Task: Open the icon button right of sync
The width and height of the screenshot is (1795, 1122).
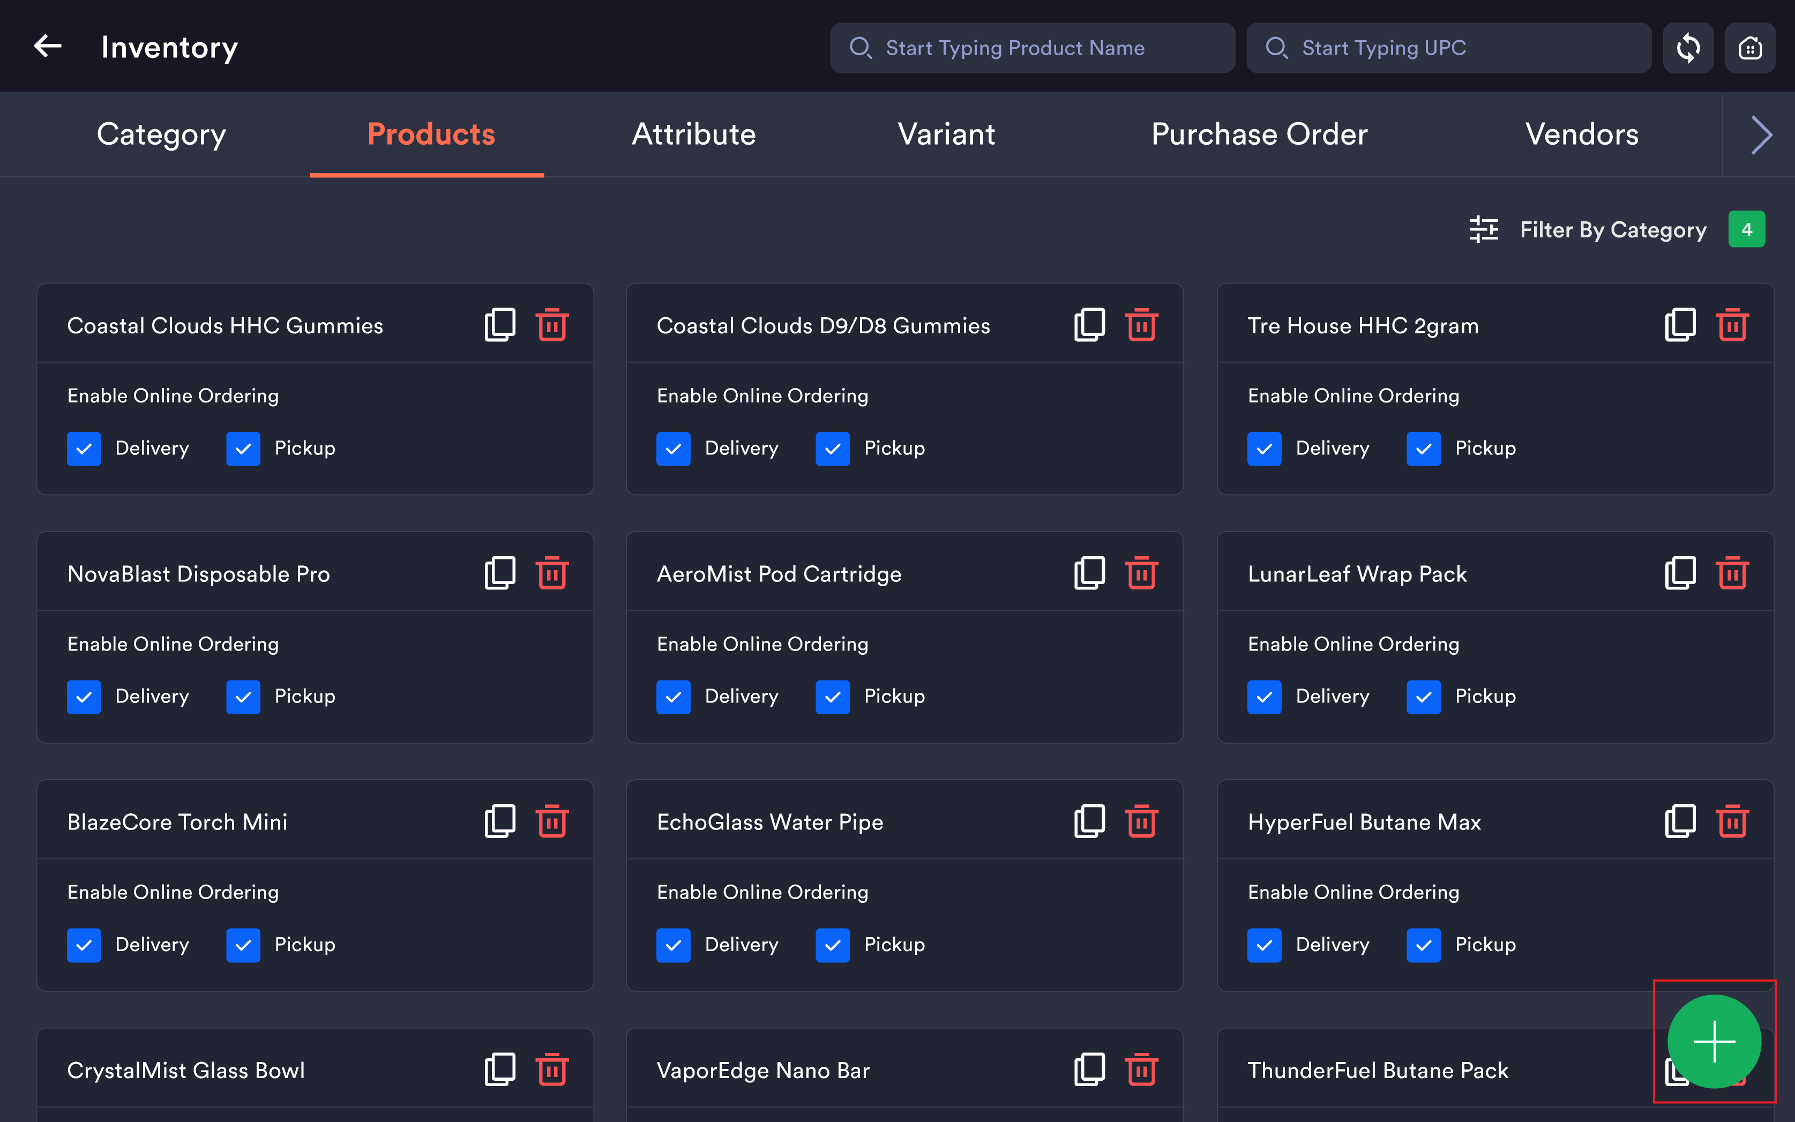Action: tap(1750, 48)
